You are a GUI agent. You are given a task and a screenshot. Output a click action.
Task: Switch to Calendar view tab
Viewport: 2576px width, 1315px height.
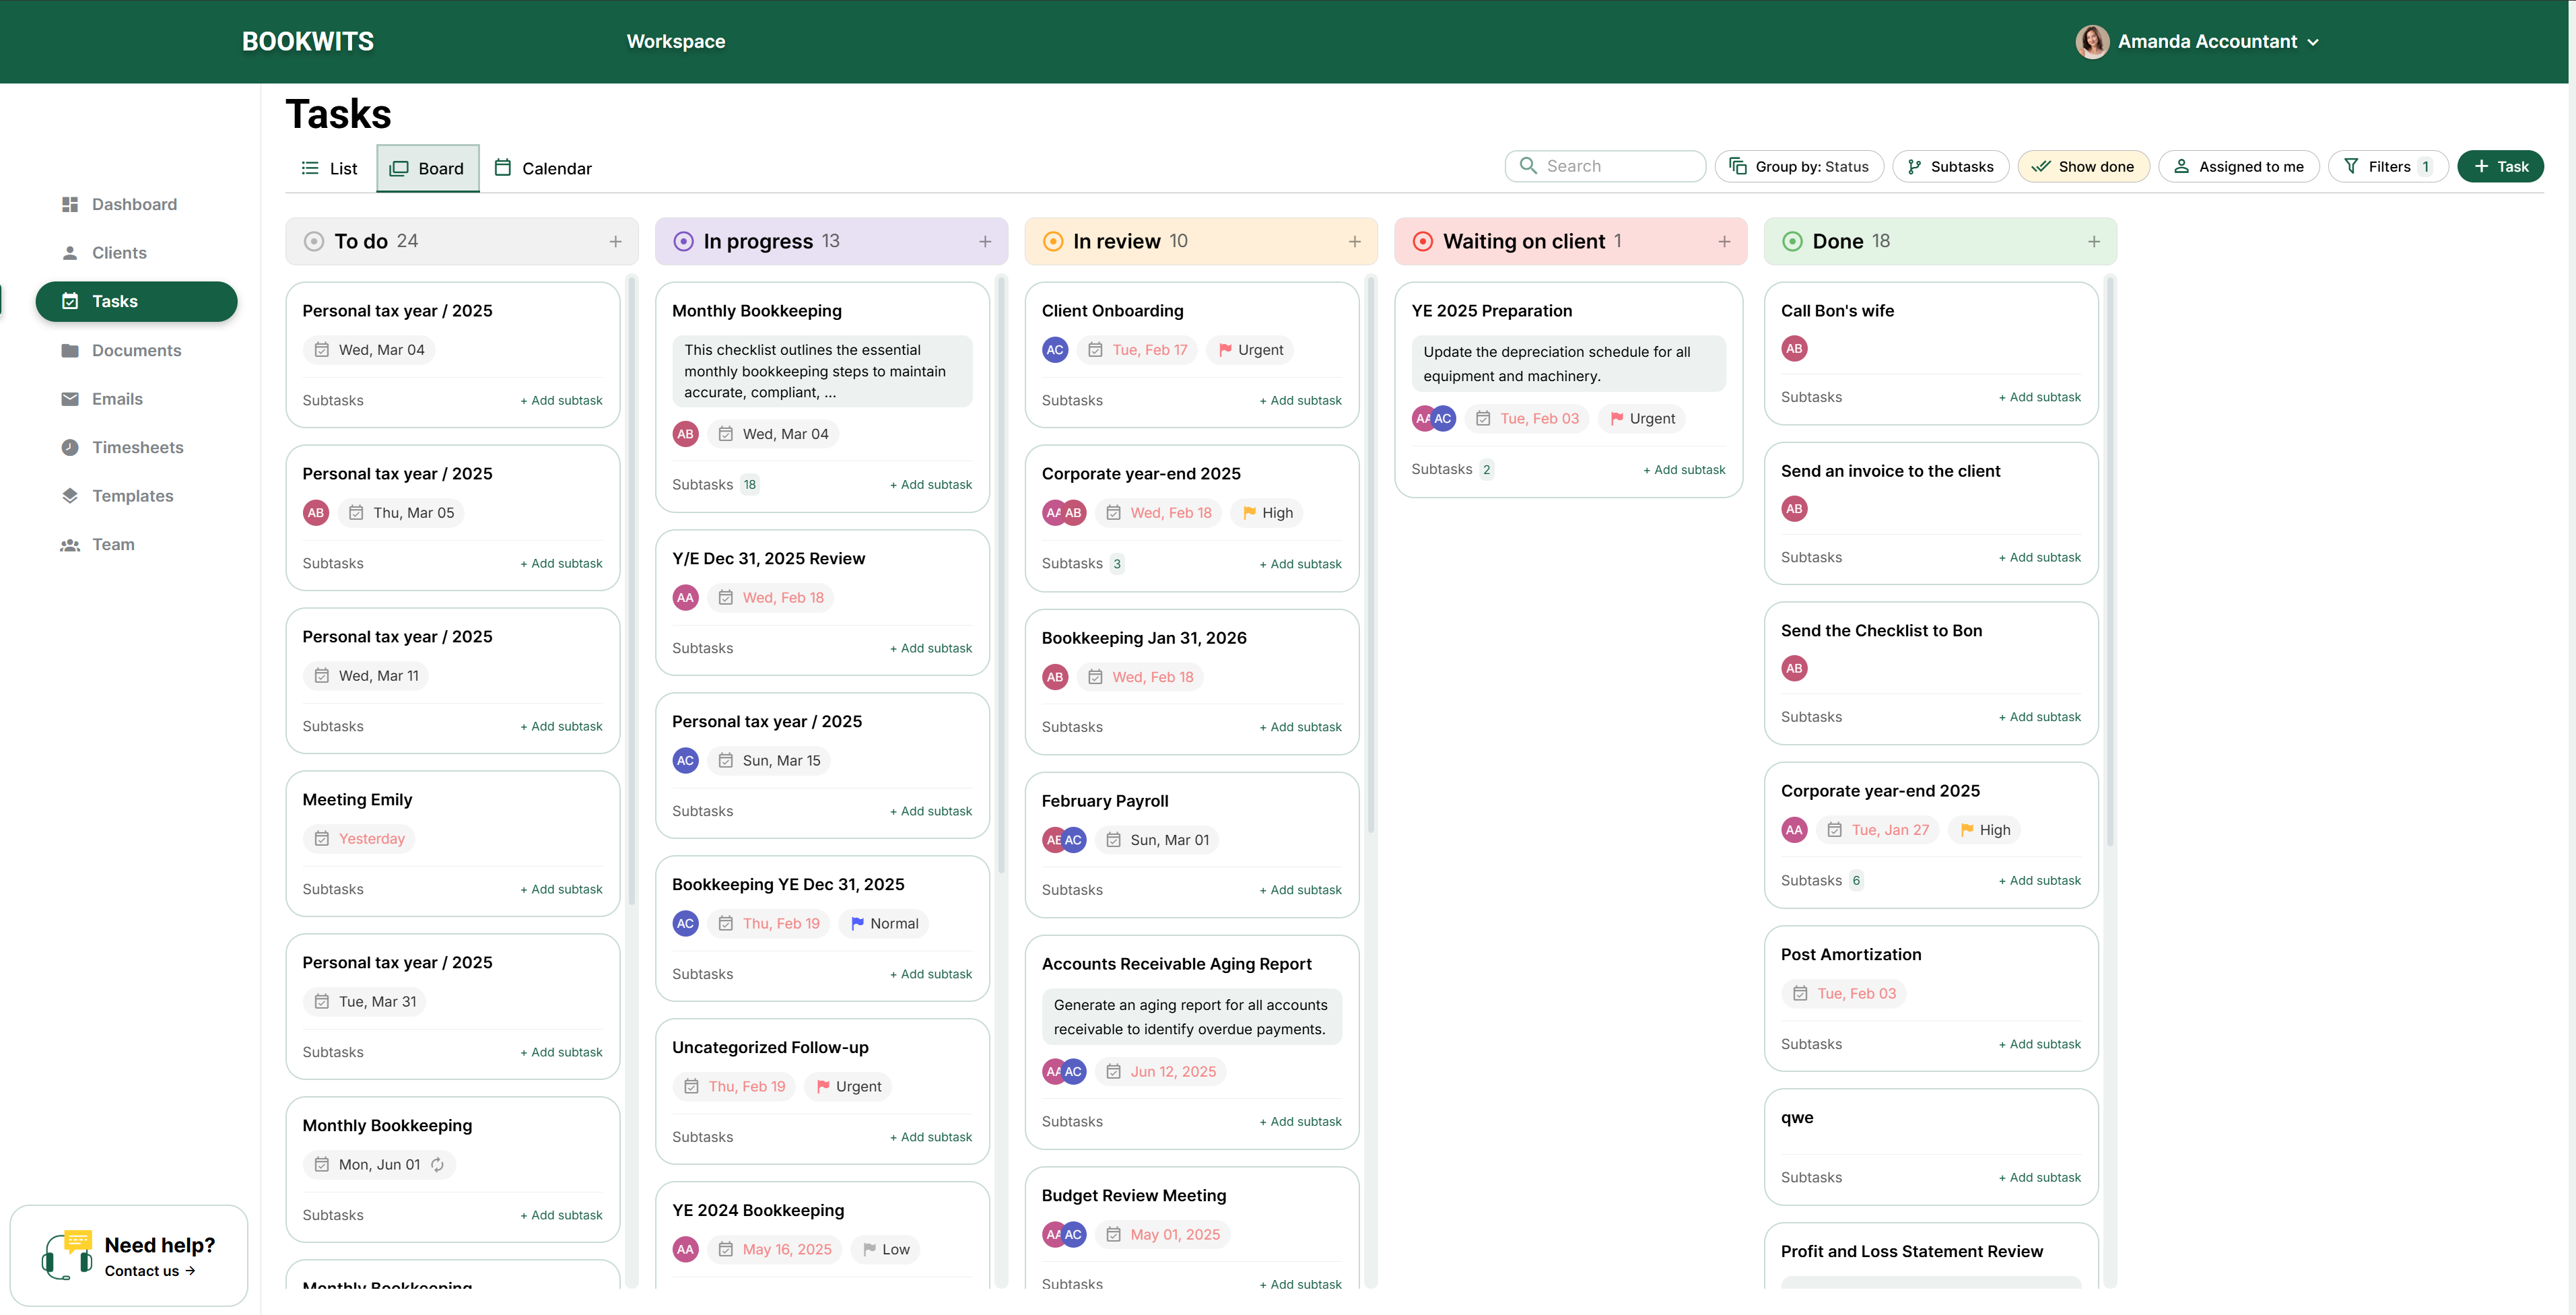click(x=543, y=168)
